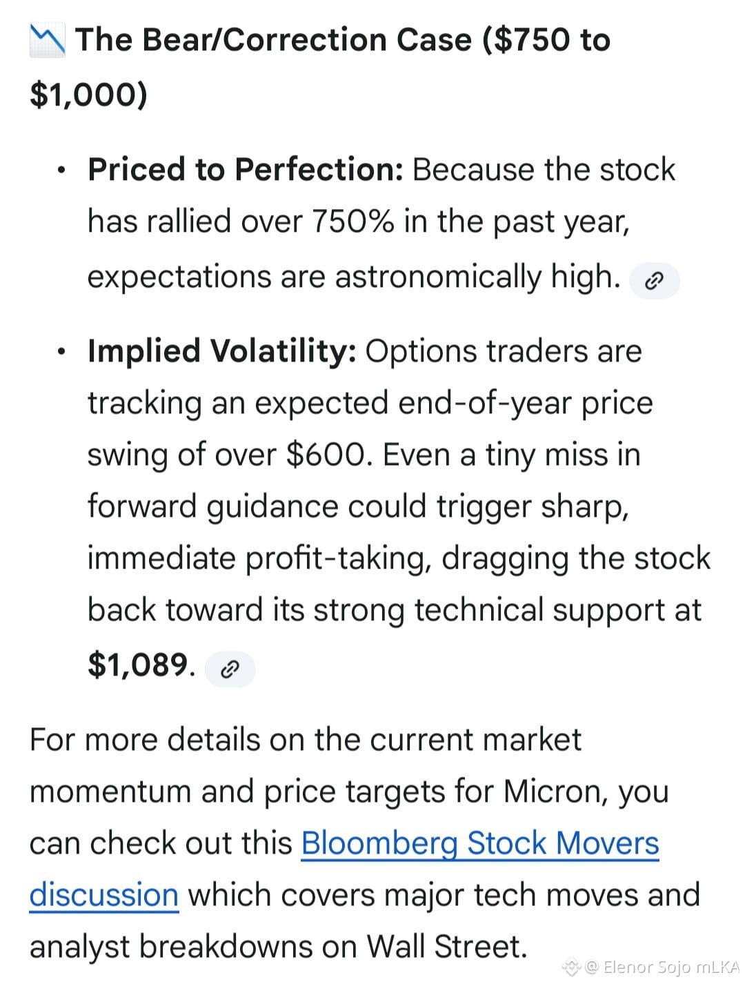Click the '@ Elenor Sojo mLKA' watermark text

pyautogui.click(x=662, y=967)
